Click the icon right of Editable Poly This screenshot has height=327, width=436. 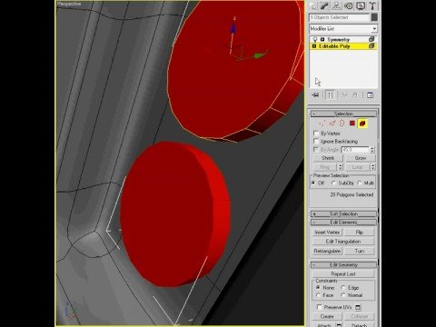click(372, 46)
